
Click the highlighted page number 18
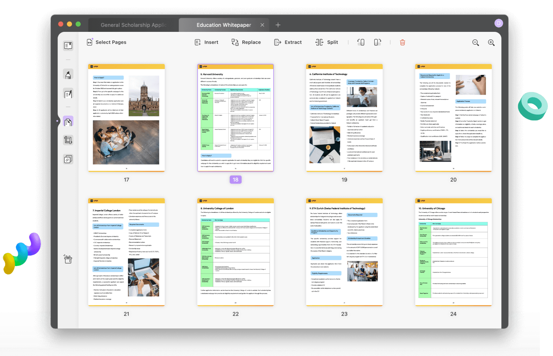click(236, 180)
